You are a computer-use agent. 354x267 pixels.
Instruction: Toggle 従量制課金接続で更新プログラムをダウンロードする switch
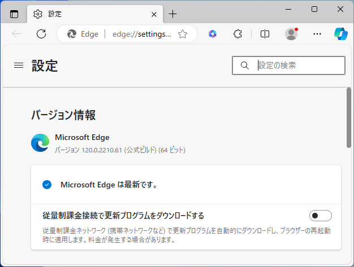(x=321, y=216)
